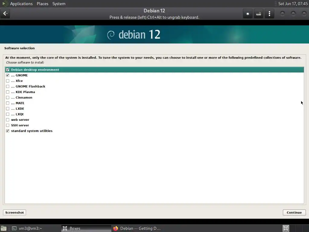
Task: Go back with the Boxes back arrow
Action: (5, 13)
